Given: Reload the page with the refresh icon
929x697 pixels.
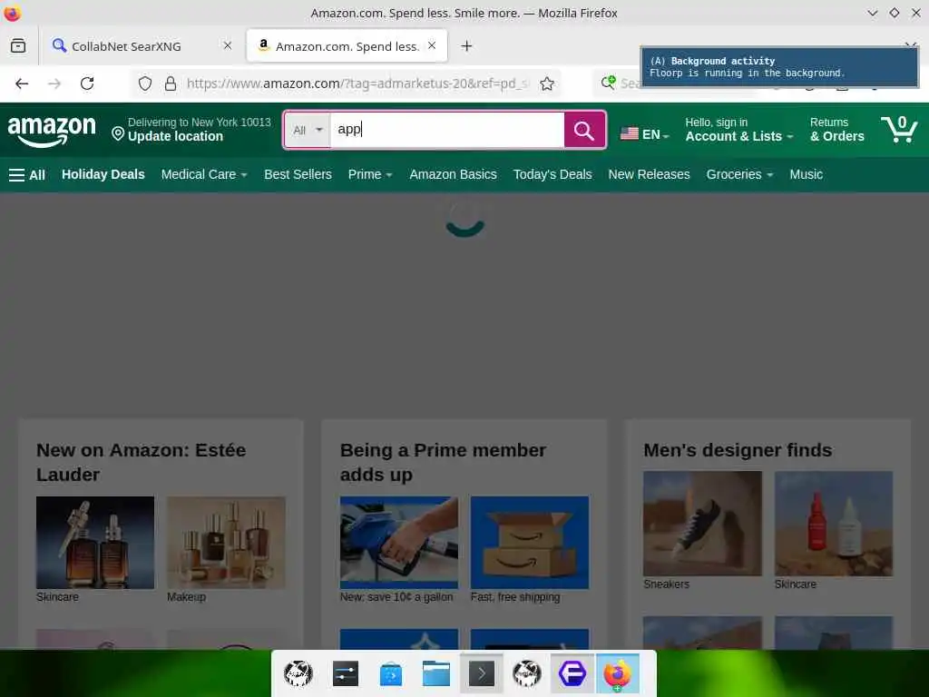Looking at the screenshot, I should coord(87,83).
